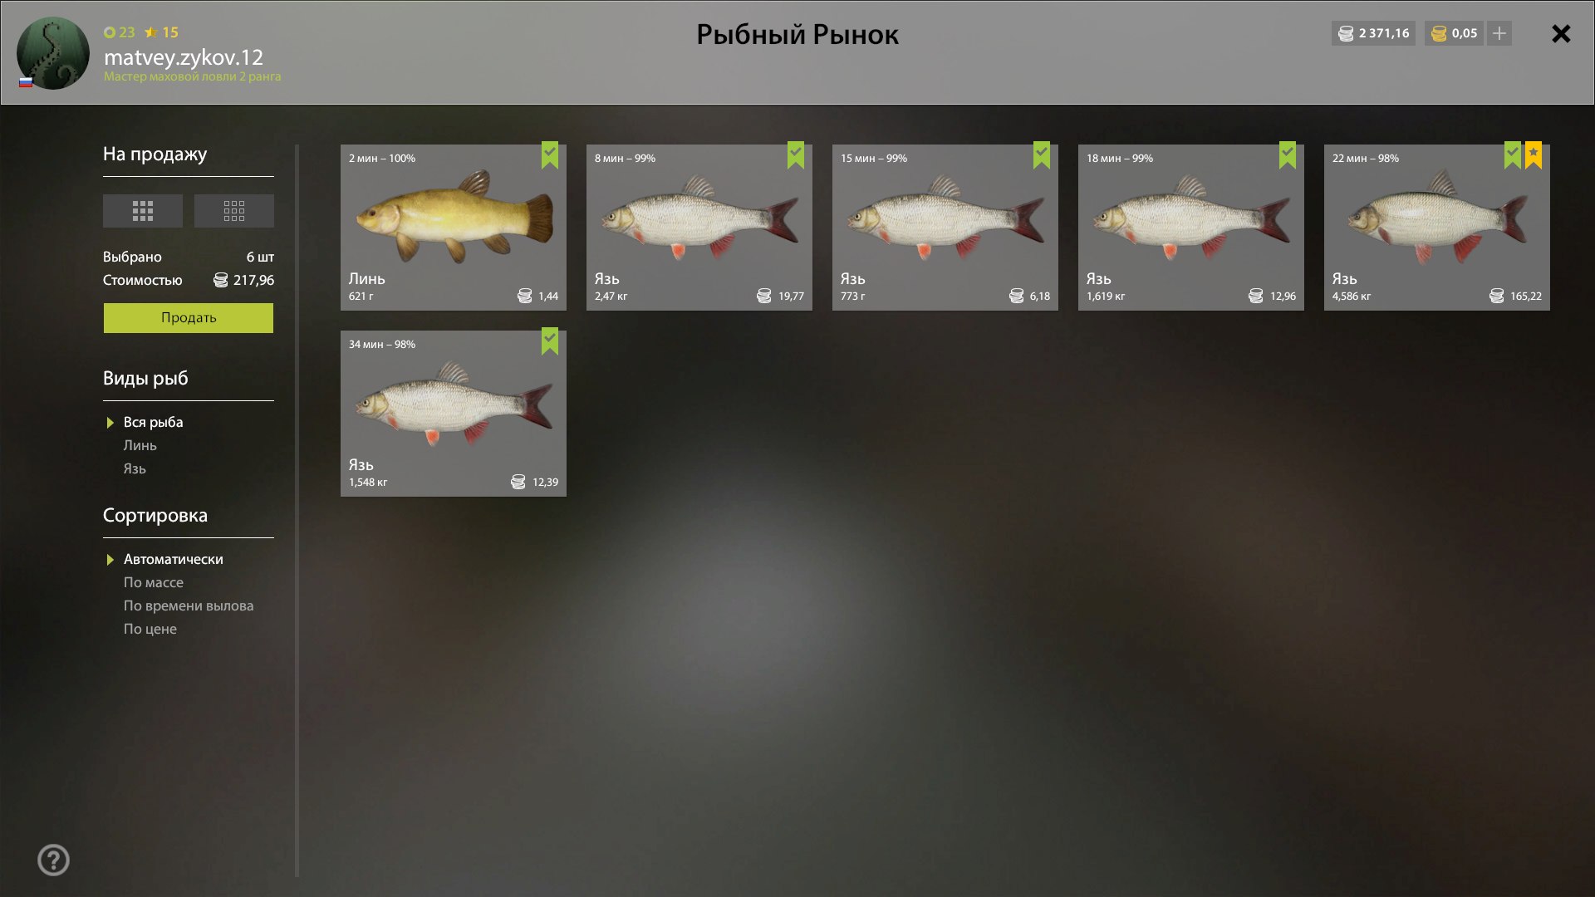Click the silver coins balance 2 371,16

click(1373, 33)
